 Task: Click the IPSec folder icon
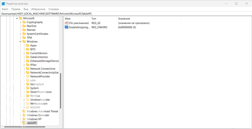click(27, 65)
